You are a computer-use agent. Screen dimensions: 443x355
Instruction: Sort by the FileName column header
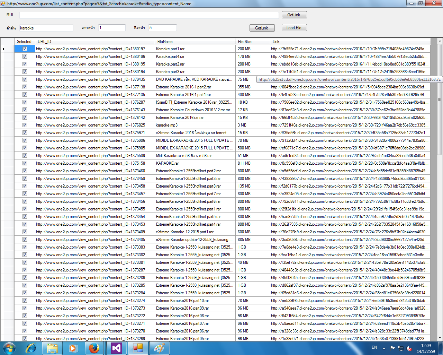[195, 42]
